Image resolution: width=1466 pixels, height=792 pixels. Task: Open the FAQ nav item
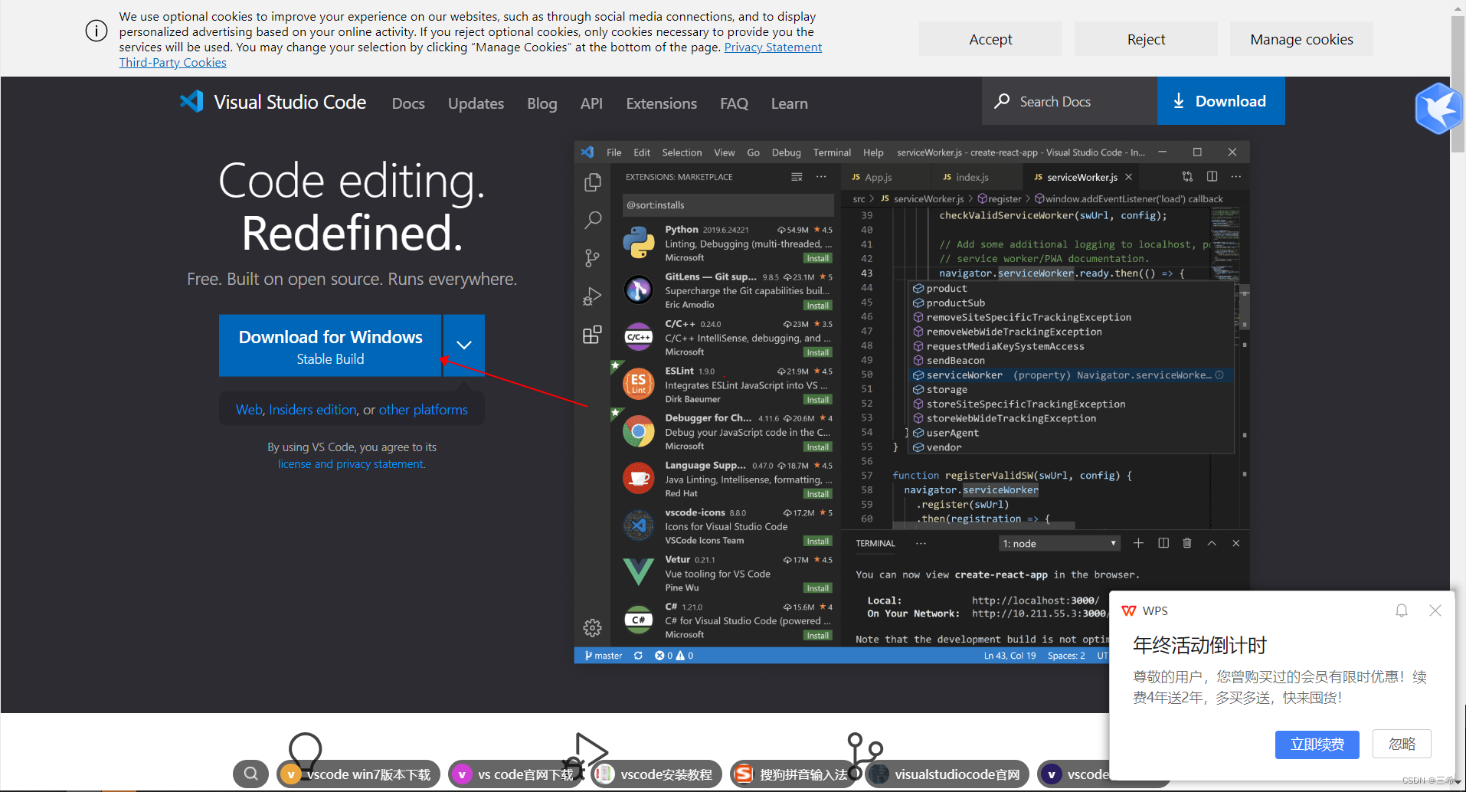point(734,103)
